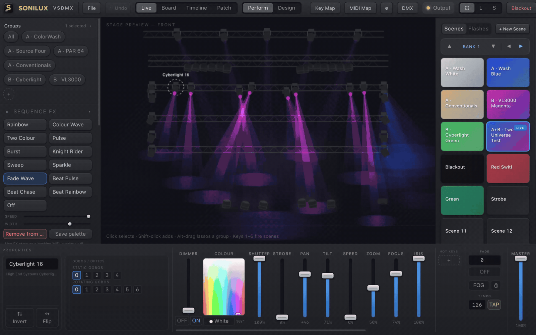The height and width of the screenshot is (335, 536).
Task: Click the Invert pan/tilt icon button
Action: (x=20, y=318)
